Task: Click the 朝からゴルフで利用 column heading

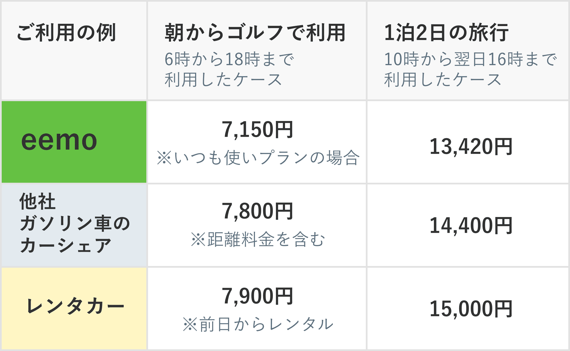Action: [255, 33]
